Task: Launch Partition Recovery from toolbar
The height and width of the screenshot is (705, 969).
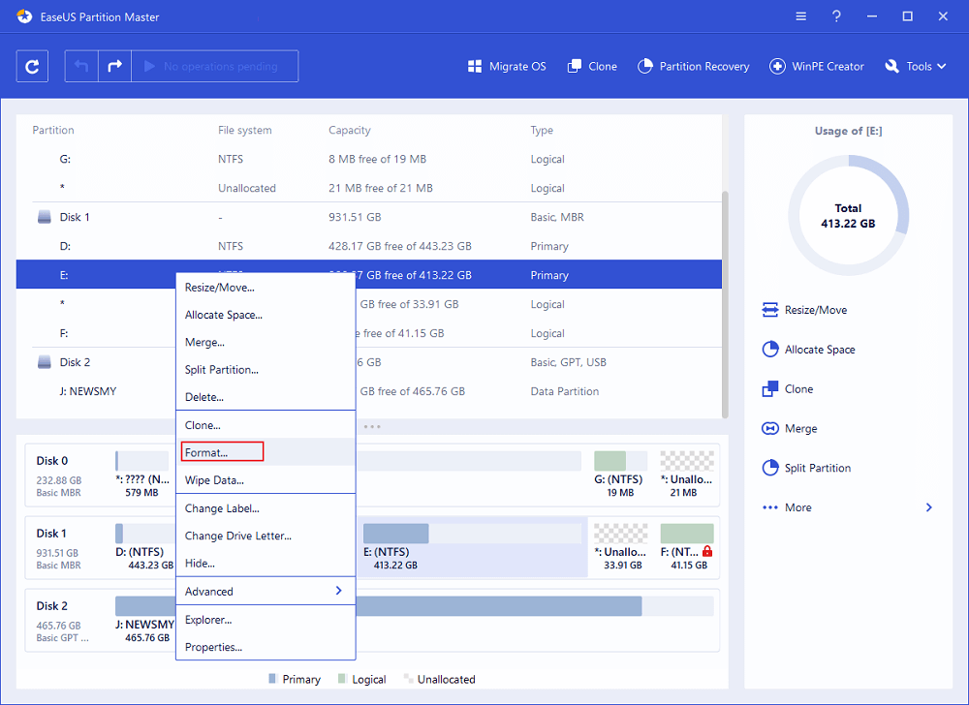Action: (693, 67)
